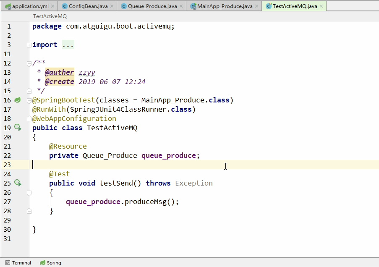Click SpringJUnit4ClassRunner on line 17
The image size is (379, 267).
[118, 109]
